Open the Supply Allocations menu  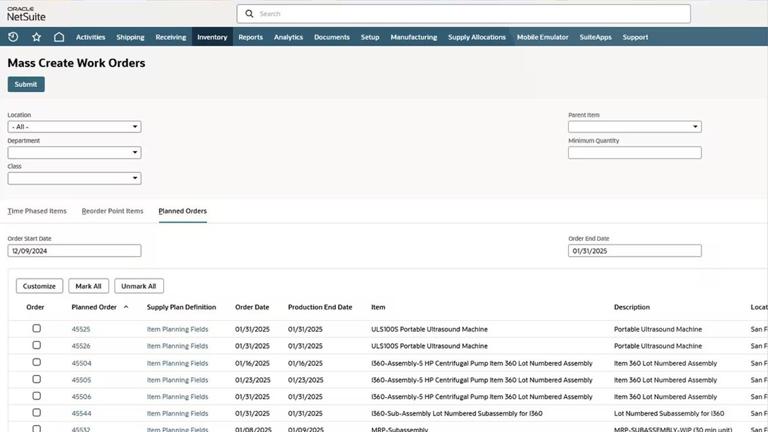477,37
